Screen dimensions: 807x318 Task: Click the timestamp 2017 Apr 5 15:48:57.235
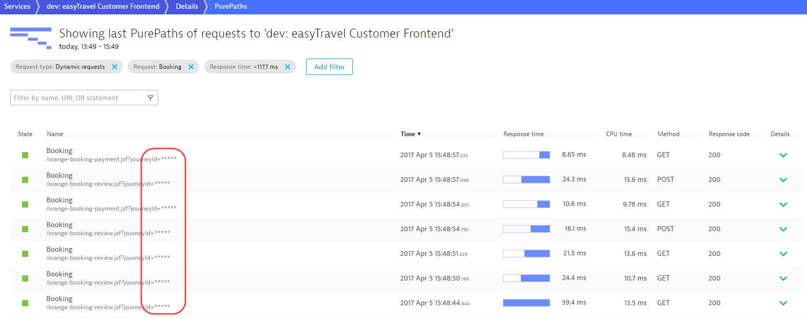click(x=434, y=155)
